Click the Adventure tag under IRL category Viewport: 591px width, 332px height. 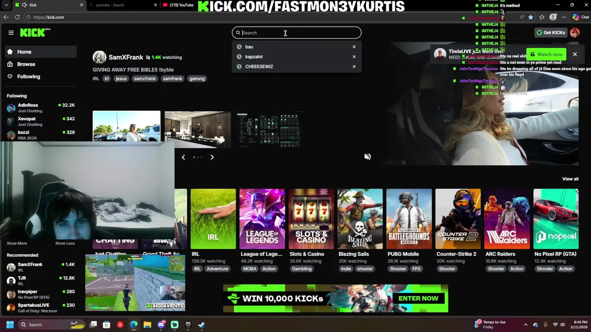coord(217,269)
